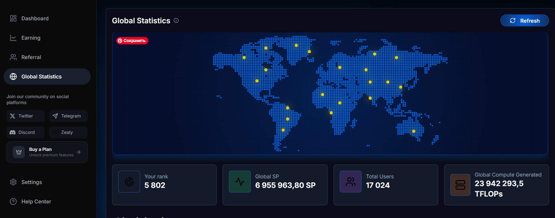Go to the Earning section
555x218 pixels.
tap(31, 38)
